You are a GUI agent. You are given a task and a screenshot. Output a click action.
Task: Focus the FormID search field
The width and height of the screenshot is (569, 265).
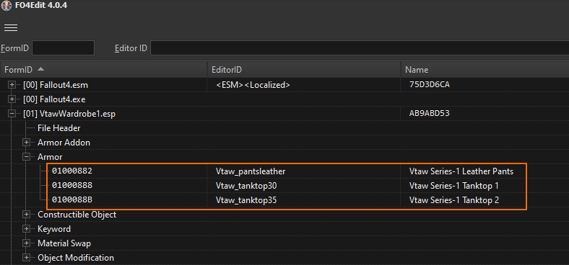tap(63, 48)
